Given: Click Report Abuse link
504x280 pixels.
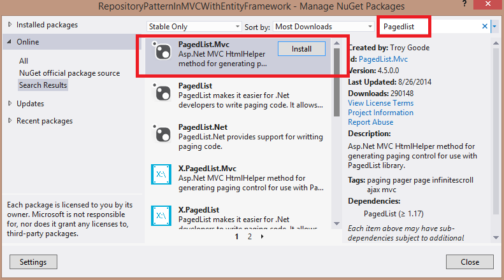Looking at the screenshot, I should tap(371, 122).
